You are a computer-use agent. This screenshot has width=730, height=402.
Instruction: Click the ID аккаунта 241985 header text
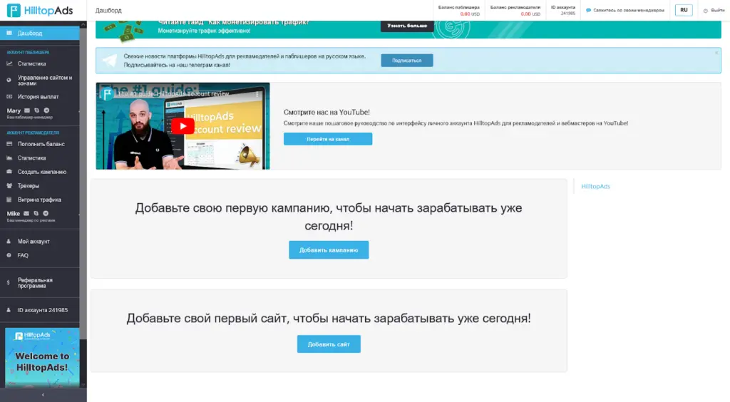[563, 10]
